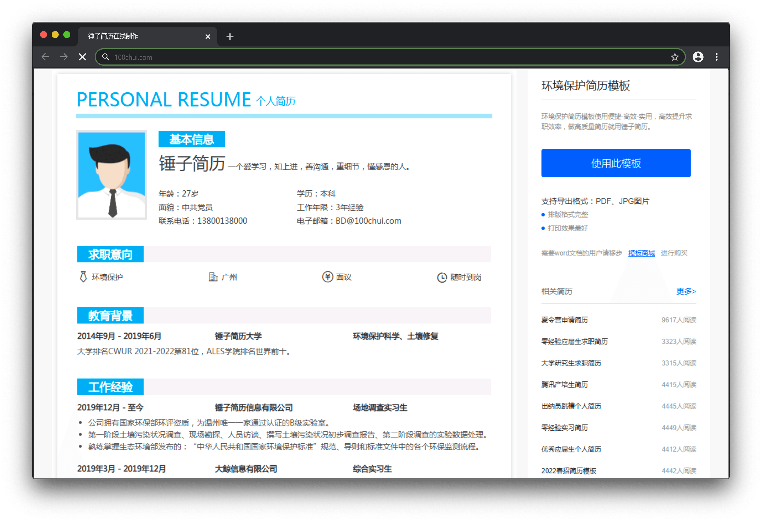
Task: Click the 基本信息 section header
Action: click(x=191, y=139)
